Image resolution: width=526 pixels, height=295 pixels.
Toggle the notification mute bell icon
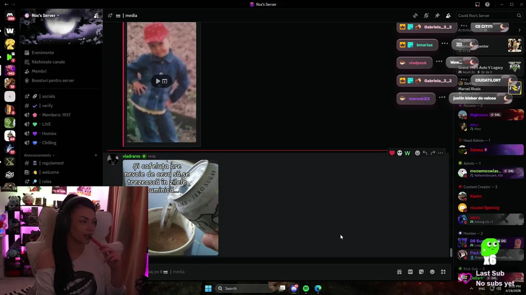click(426, 16)
